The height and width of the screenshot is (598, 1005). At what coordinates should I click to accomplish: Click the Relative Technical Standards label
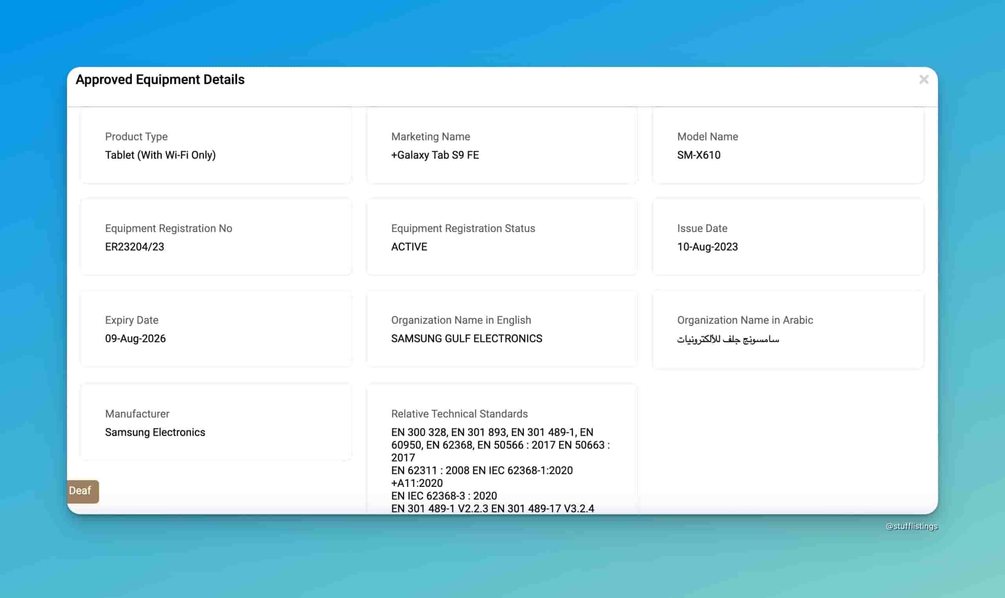pyautogui.click(x=459, y=414)
